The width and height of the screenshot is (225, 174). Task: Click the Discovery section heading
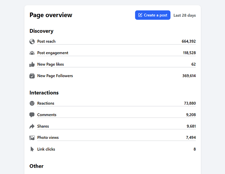42,31
